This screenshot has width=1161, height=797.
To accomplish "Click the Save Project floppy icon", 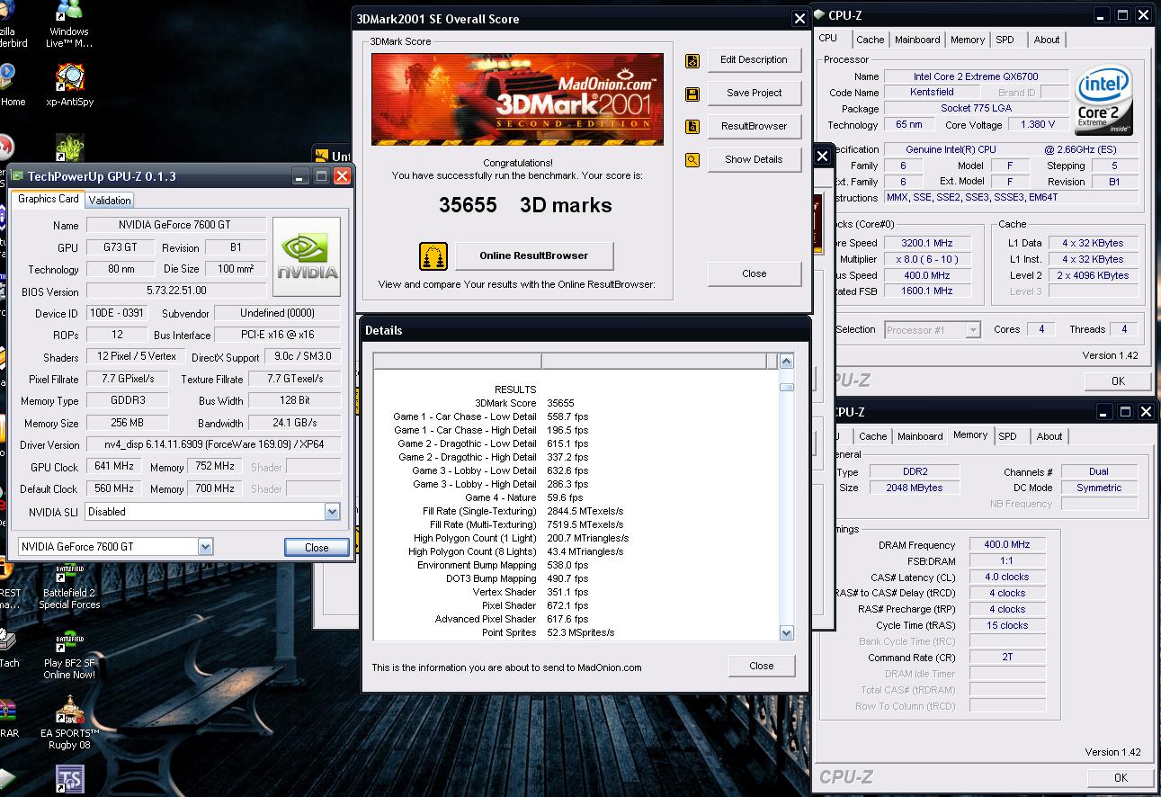I will coord(692,94).
